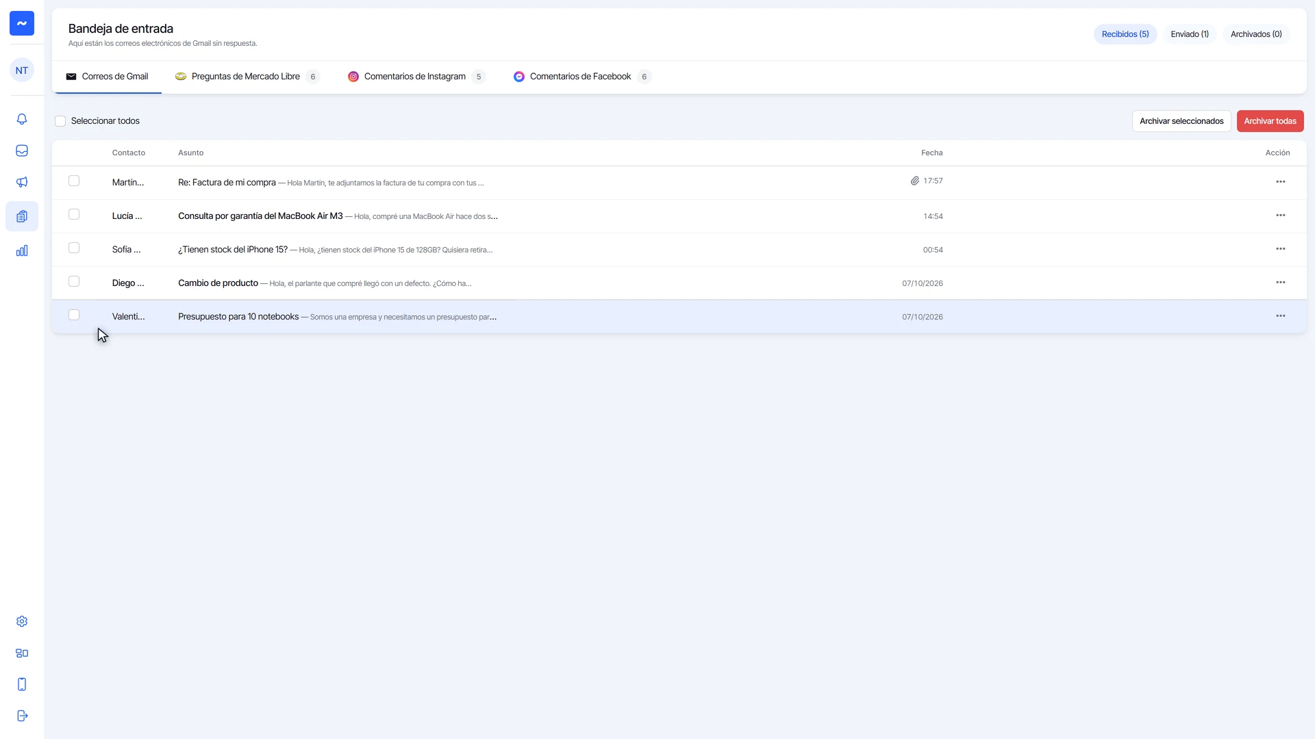Image resolution: width=1315 pixels, height=739 pixels.
Task: Open actions menu for Presupuesto notebooks email
Action: (1280, 316)
